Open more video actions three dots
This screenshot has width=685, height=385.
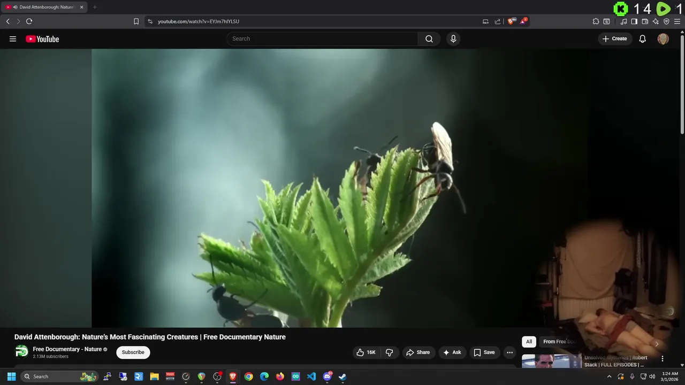509,352
